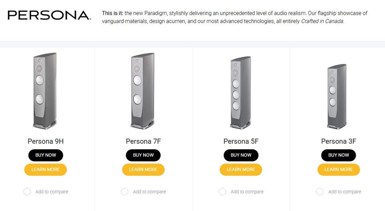Open Learn More for Persona 7F

(x=143, y=169)
